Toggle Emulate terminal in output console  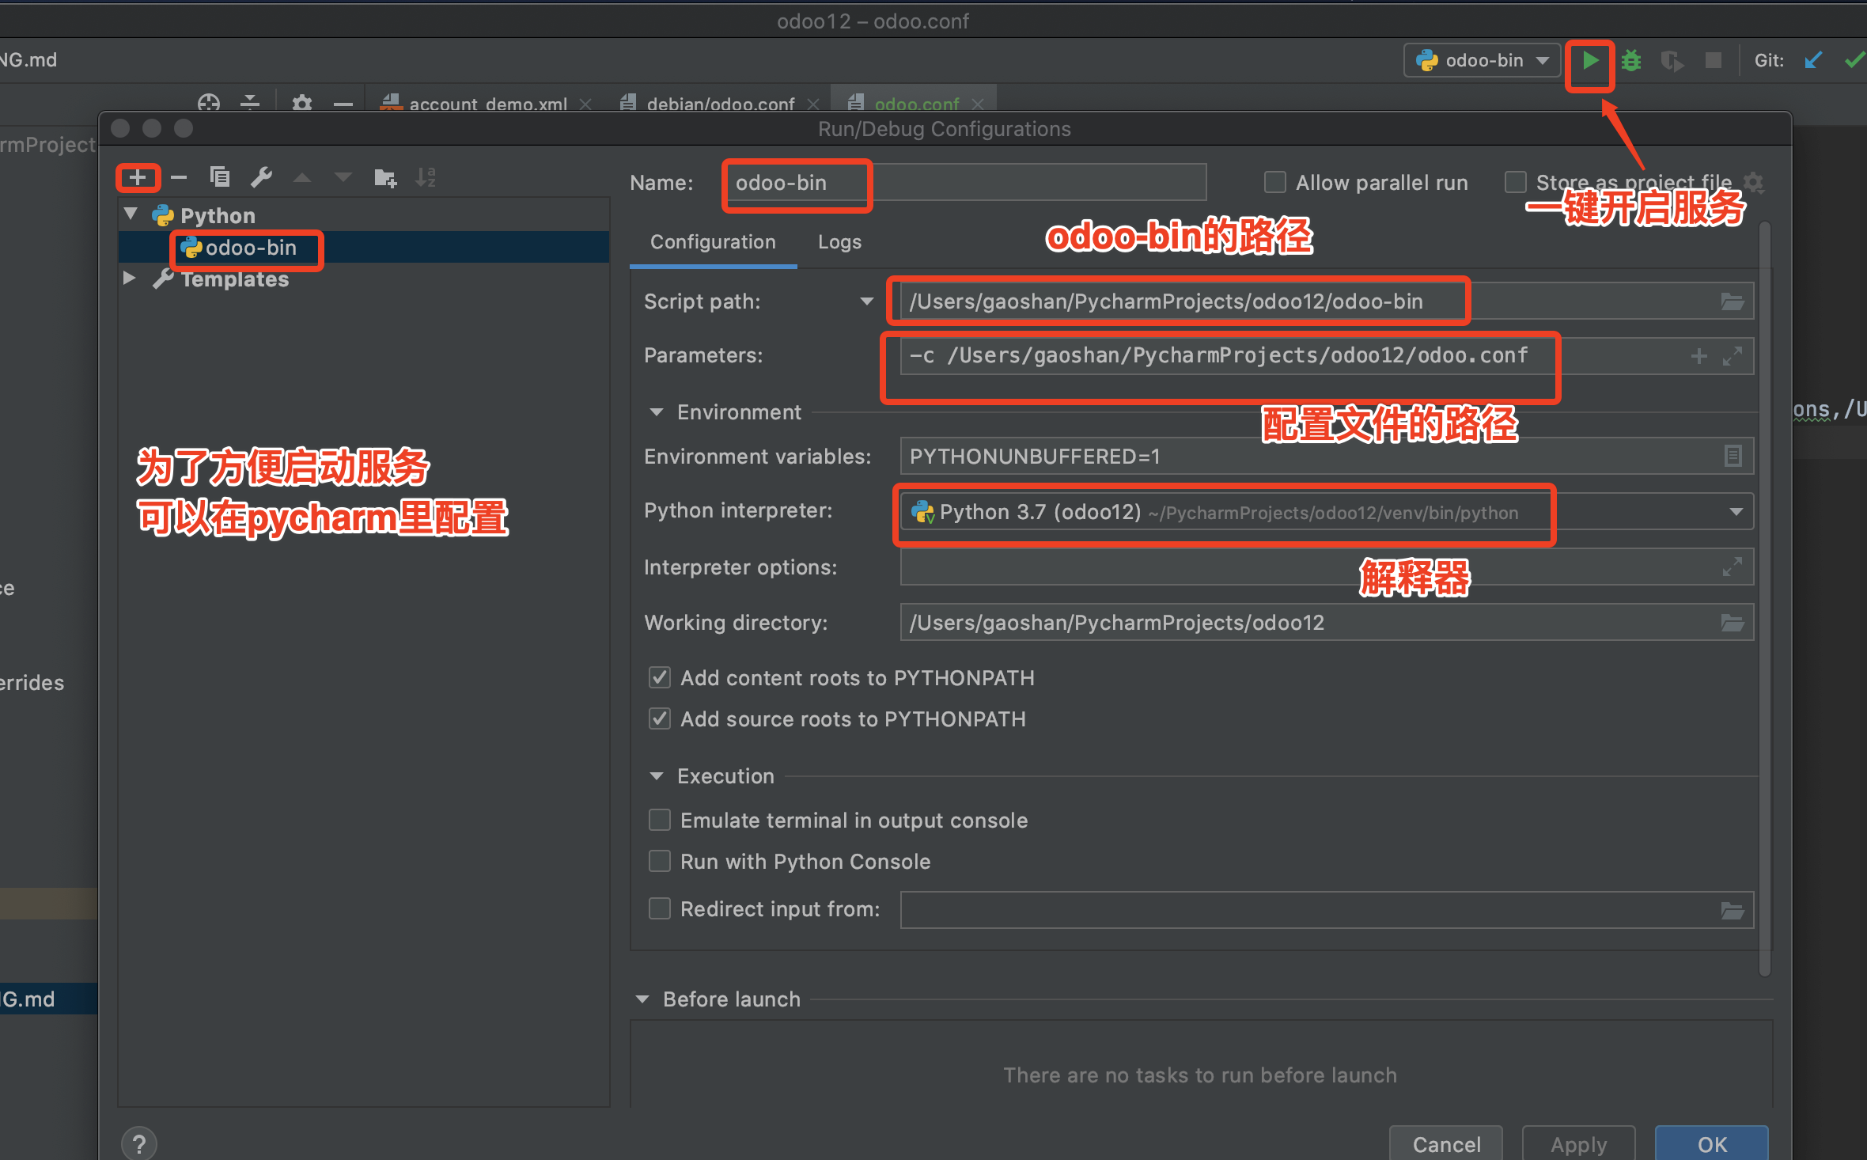pos(659,820)
